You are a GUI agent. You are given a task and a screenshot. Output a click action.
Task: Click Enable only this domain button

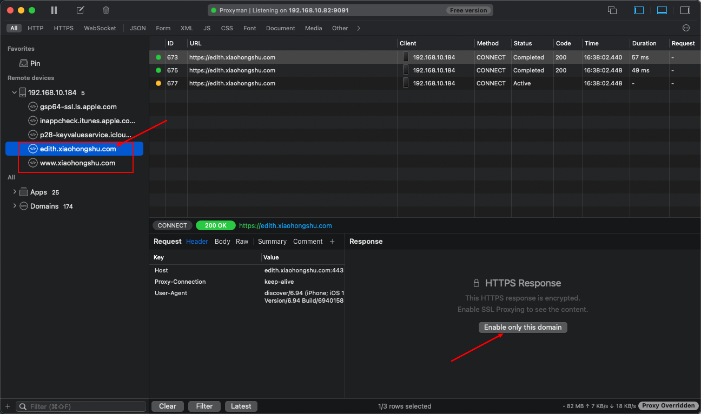point(523,327)
